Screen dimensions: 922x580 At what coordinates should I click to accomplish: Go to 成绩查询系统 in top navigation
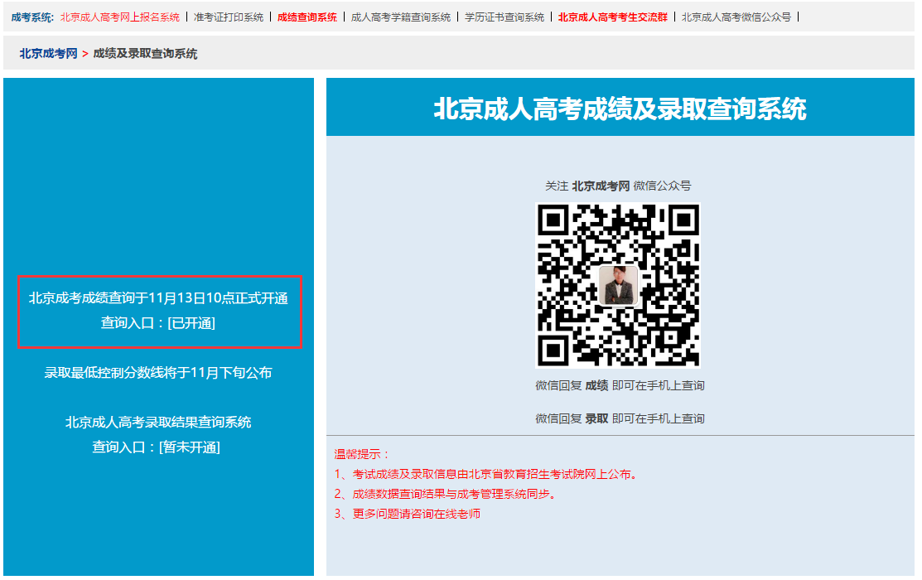tap(307, 17)
